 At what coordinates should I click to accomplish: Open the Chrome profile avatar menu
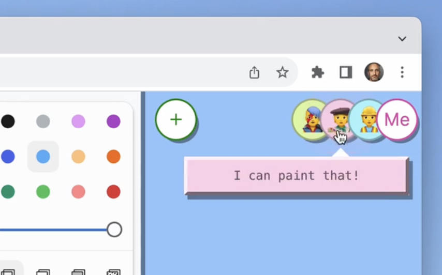(x=374, y=72)
